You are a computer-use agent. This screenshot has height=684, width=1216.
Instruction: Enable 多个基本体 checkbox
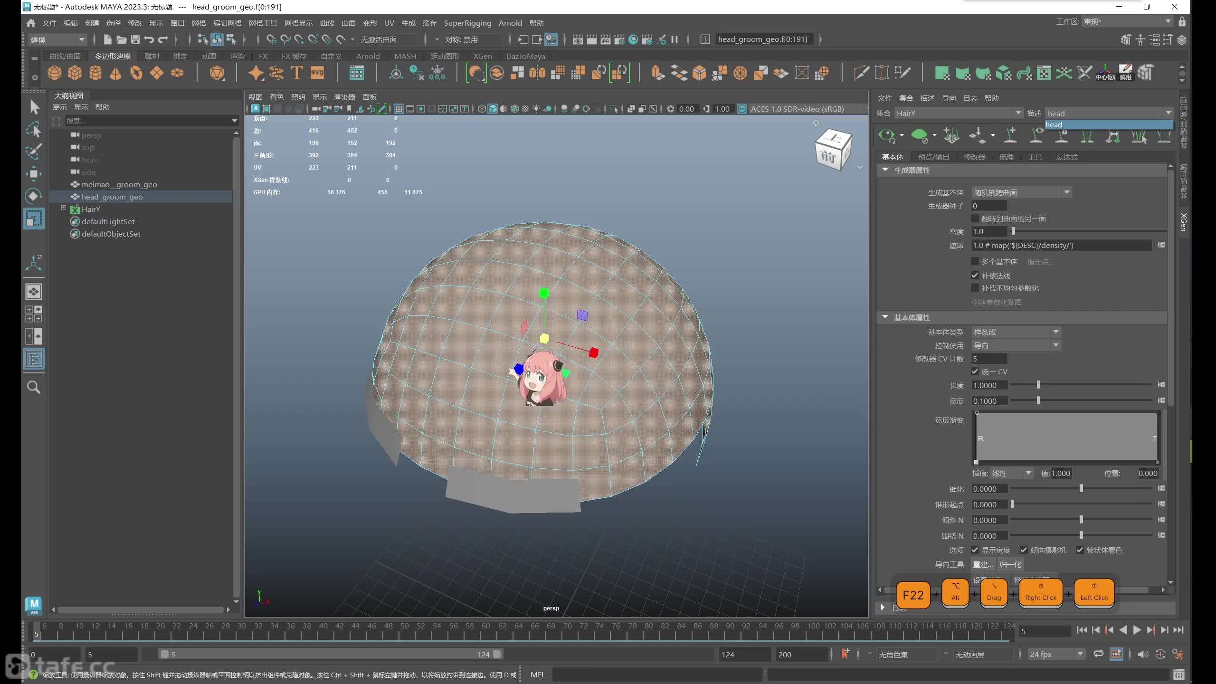point(975,261)
